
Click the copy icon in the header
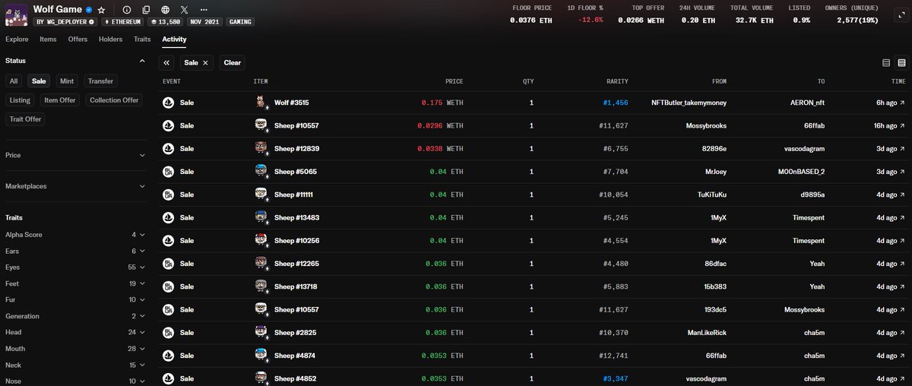(146, 10)
